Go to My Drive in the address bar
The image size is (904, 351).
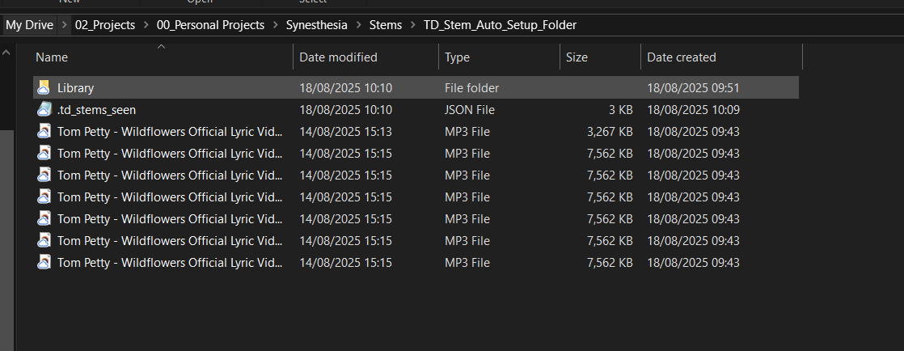click(x=29, y=25)
